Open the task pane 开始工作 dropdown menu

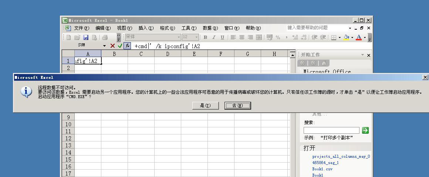pyautogui.click(x=362, y=55)
